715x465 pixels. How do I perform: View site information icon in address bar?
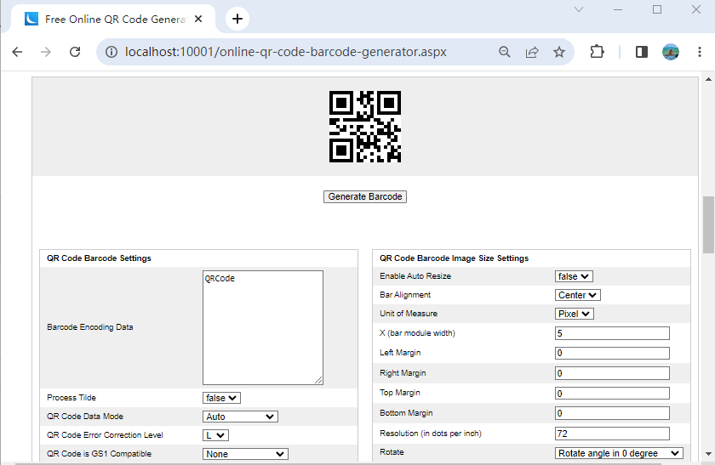112,52
